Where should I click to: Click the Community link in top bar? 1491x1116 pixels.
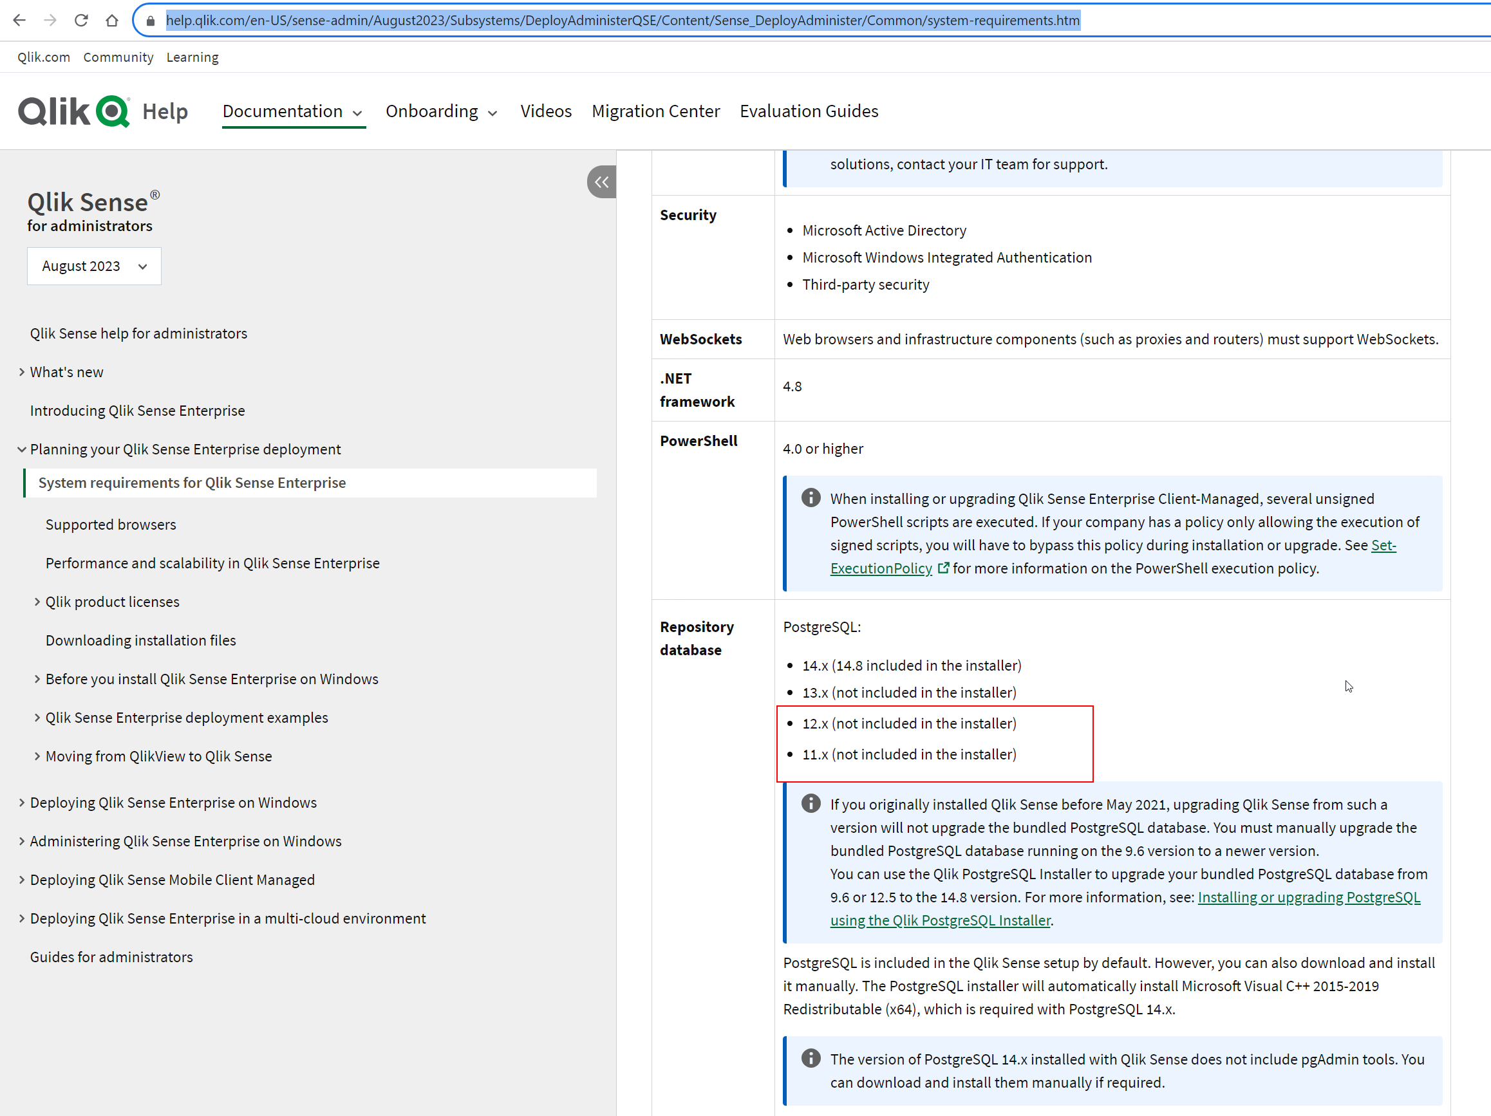(118, 57)
